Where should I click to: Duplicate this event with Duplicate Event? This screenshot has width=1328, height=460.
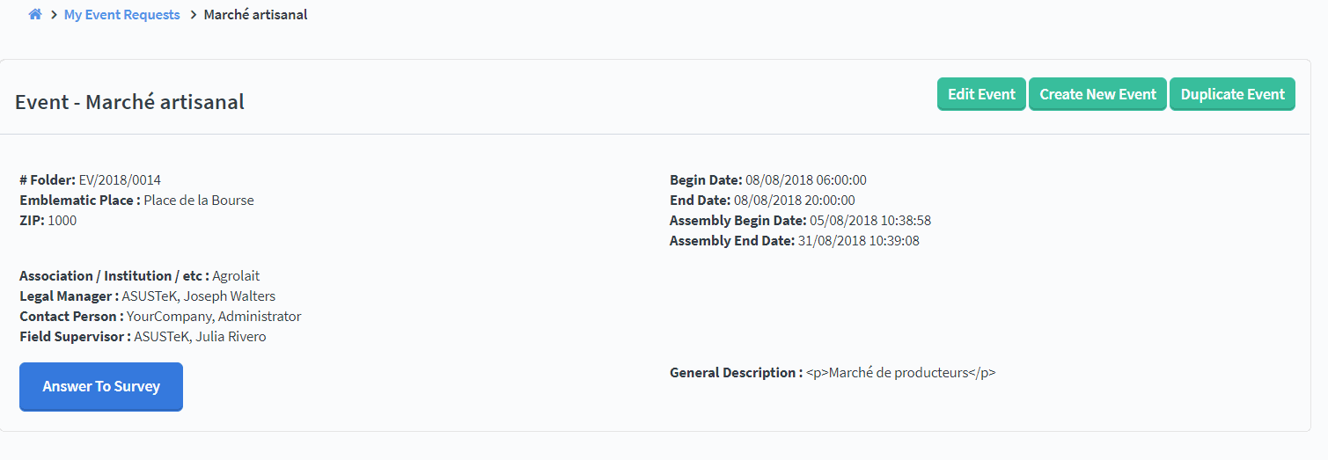tap(1232, 94)
